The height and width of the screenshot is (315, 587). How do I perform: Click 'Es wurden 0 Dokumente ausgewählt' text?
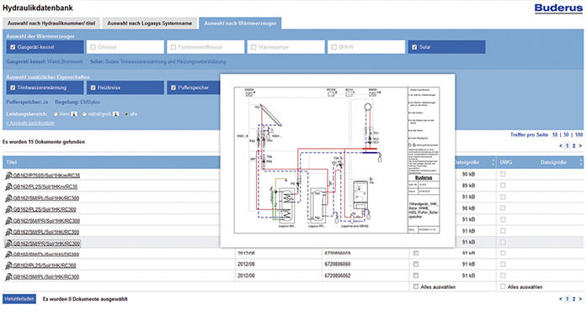point(85,299)
